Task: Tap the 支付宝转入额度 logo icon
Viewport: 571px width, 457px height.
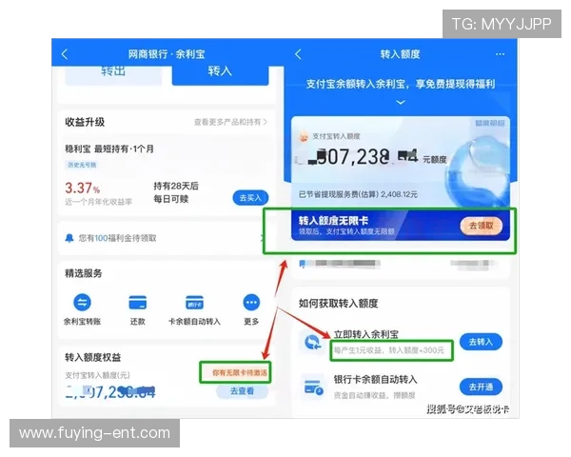Action: tap(304, 137)
